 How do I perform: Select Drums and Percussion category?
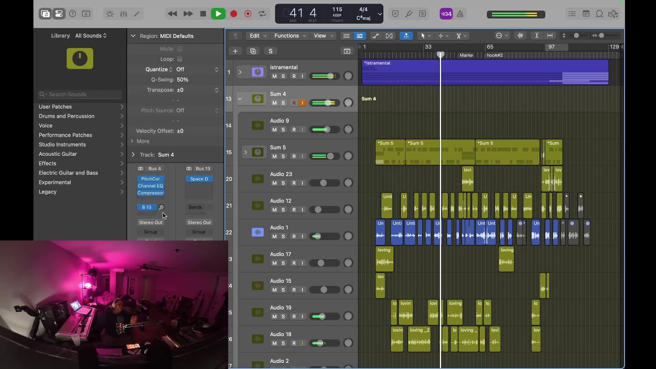tap(67, 116)
